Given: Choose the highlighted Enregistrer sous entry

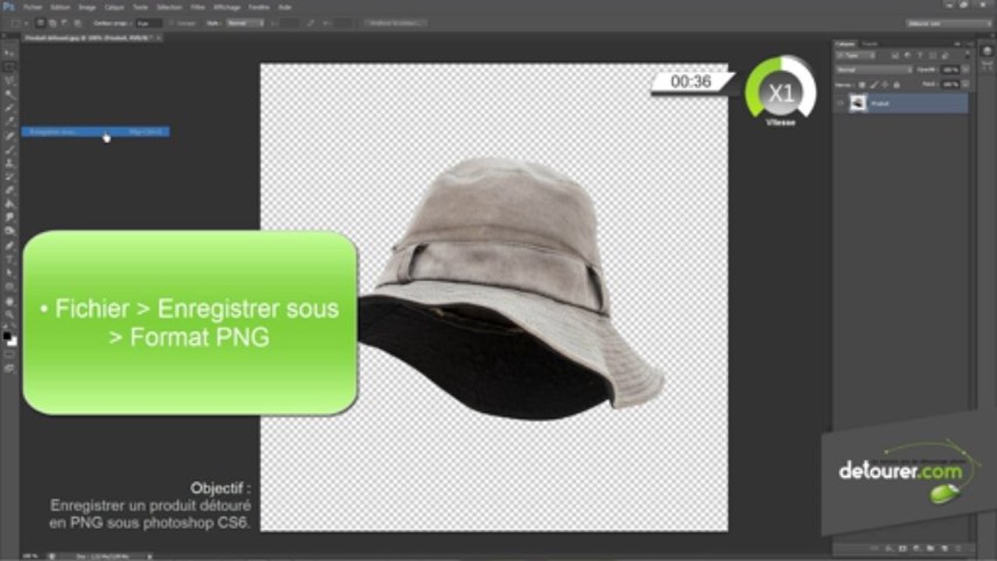Looking at the screenshot, I should [x=95, y=132].
